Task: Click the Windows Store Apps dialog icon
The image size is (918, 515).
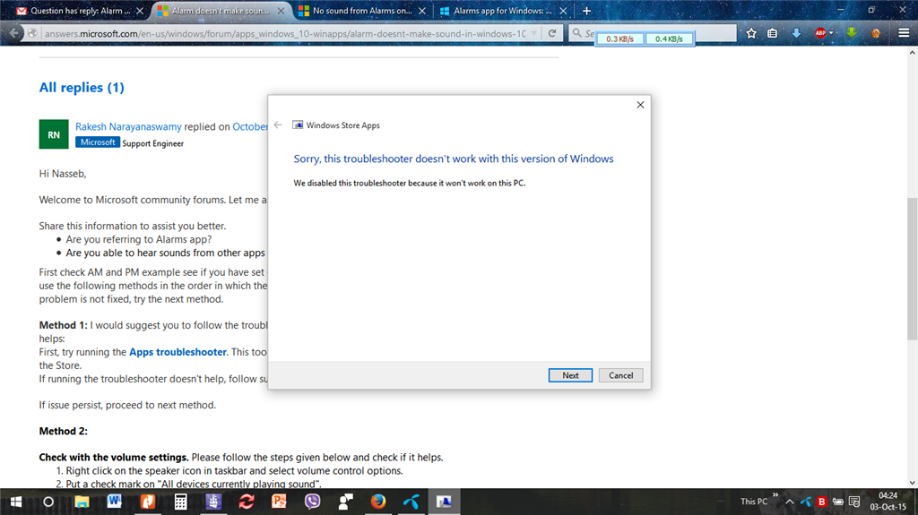Action: tap(298, 124)
